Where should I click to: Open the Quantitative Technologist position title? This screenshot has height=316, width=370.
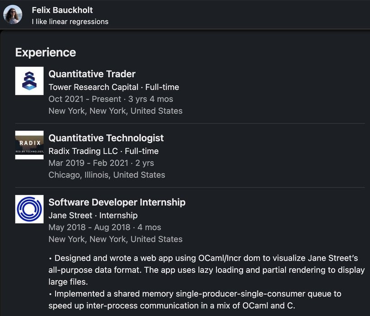click(106, 138)
